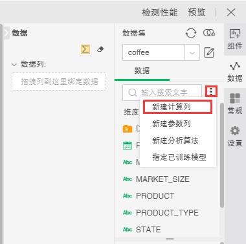Screen dimensions: 246x244
Task: Select the PRODUCT_TYPE field
Action: coord(167,213)
